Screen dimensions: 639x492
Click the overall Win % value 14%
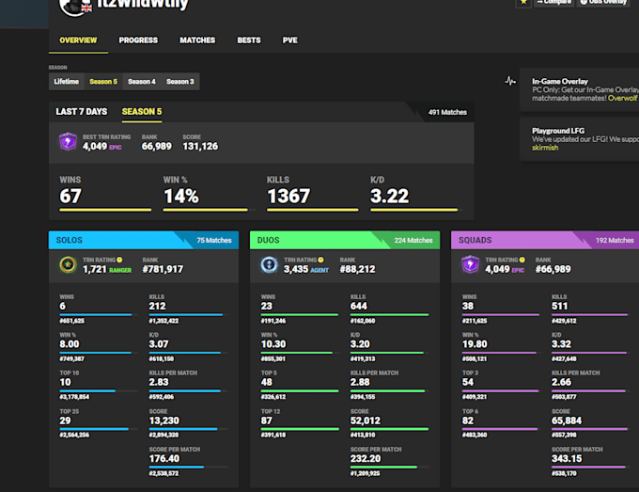coord(181,197)
